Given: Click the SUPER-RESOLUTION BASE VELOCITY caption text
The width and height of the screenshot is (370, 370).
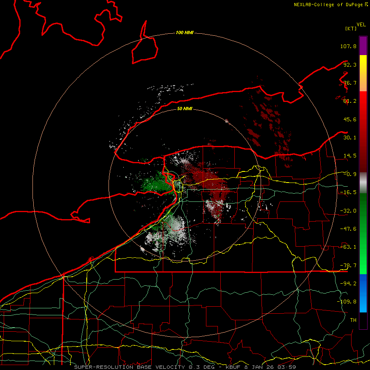Looking at the screenshot, I should tap(129, 367).
